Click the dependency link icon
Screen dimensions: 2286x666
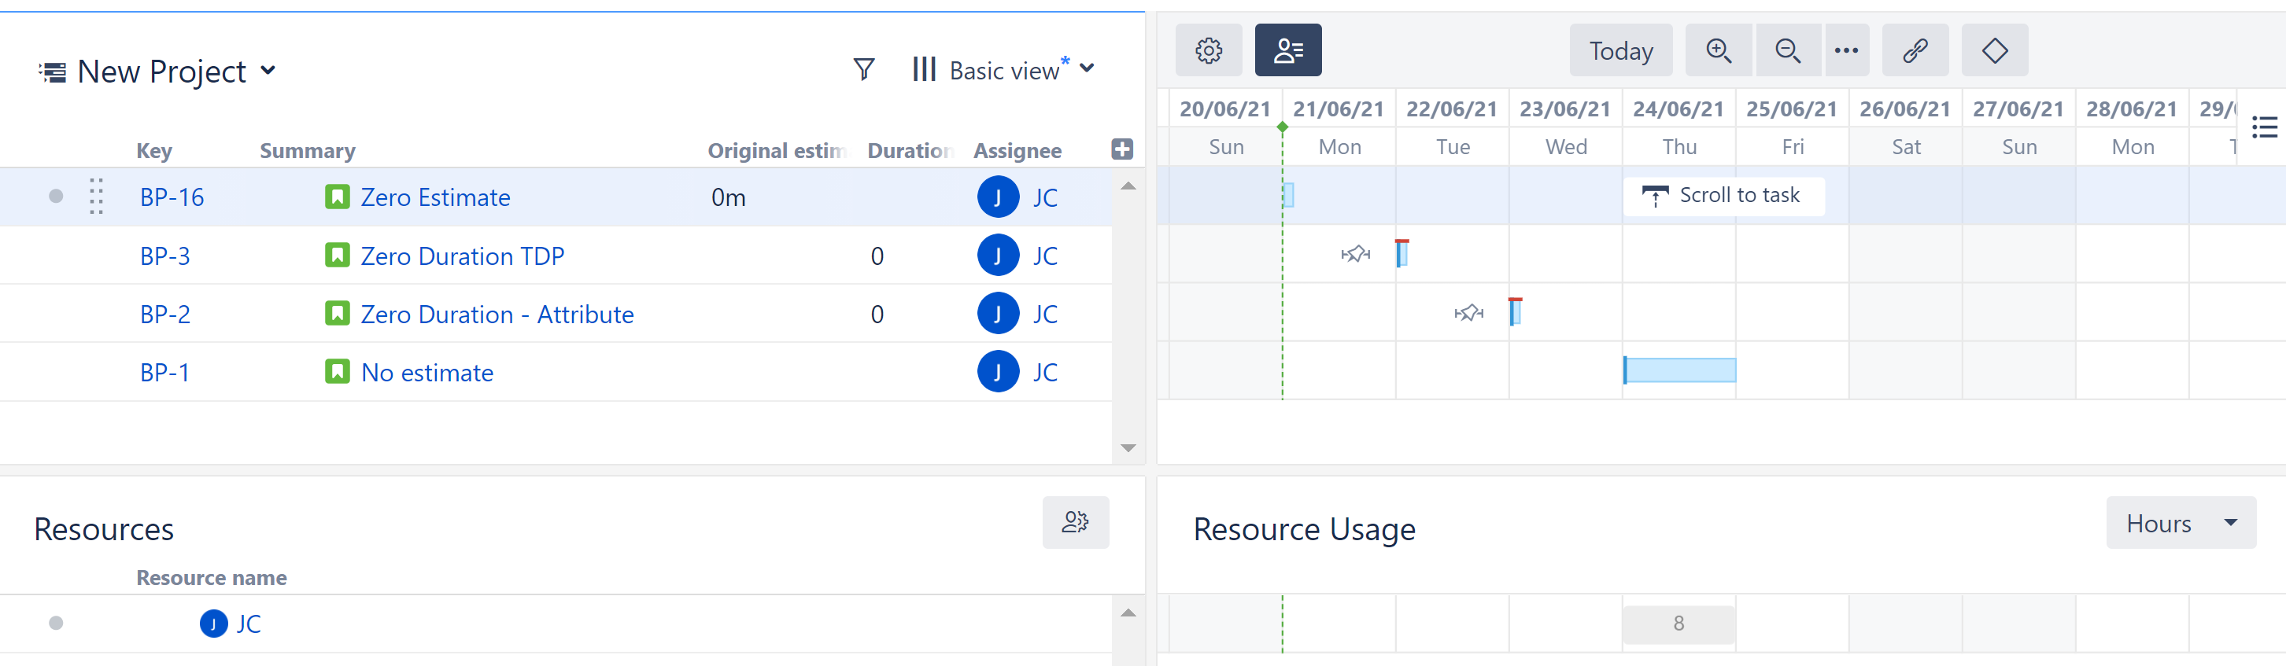1914,50
